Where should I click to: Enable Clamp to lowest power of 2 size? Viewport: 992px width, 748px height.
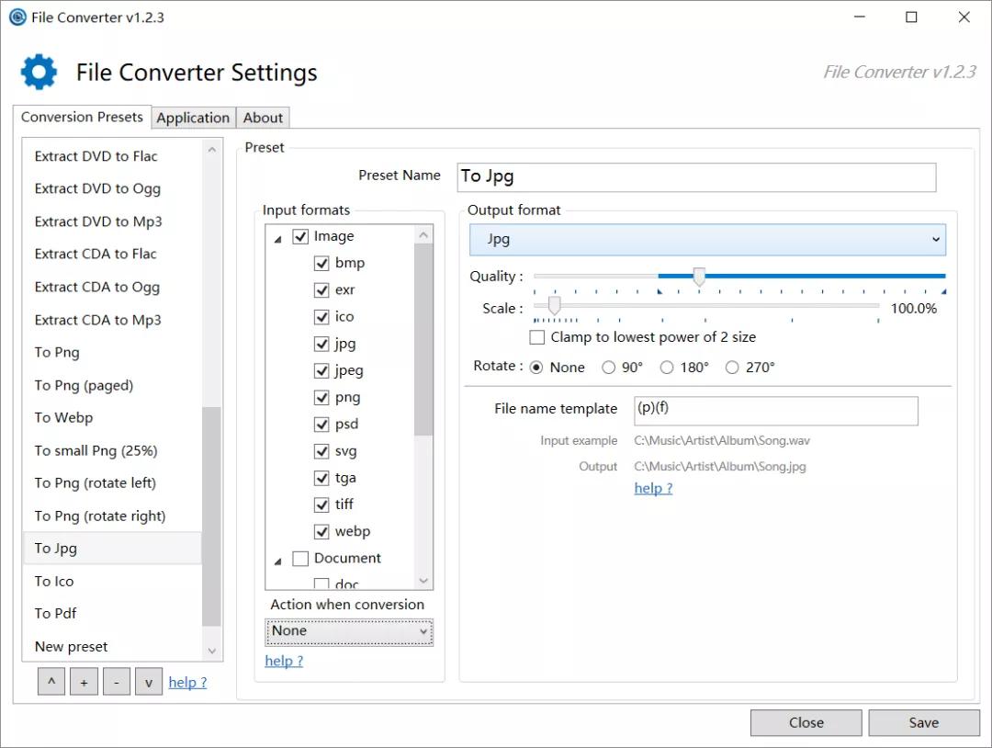pyautogui.click(x=537, y=338)
